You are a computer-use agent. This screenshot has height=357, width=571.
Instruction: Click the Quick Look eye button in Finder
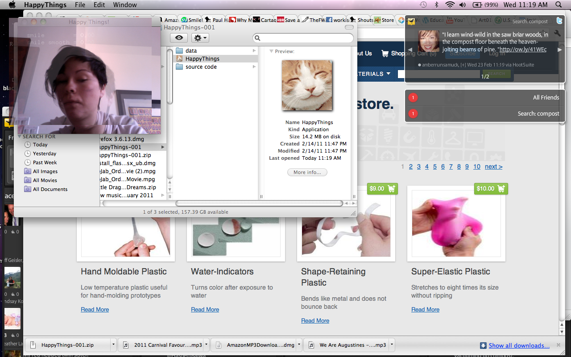coord(179,38)
